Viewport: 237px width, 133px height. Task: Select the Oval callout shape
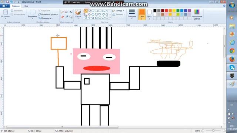[x=103, y=18]
